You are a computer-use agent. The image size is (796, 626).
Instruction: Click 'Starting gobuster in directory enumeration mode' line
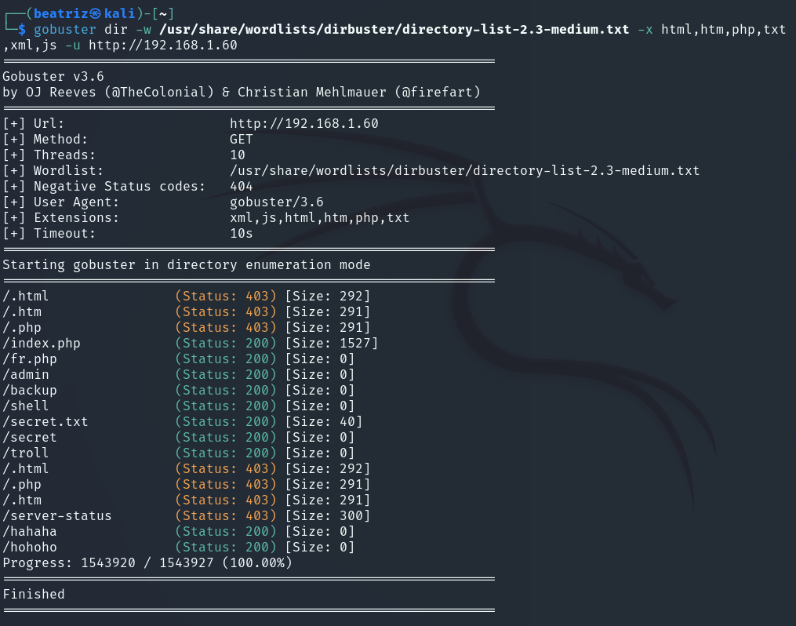point(187,265)
